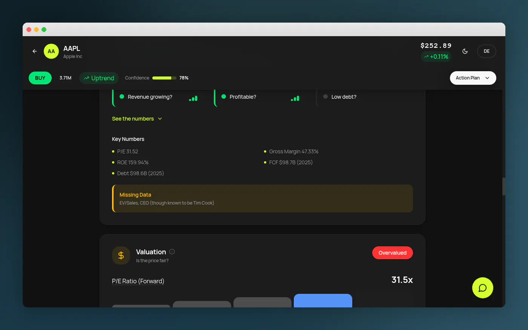
Task: Click the dollar sign Valuation icon
Action: pos(121,255)
